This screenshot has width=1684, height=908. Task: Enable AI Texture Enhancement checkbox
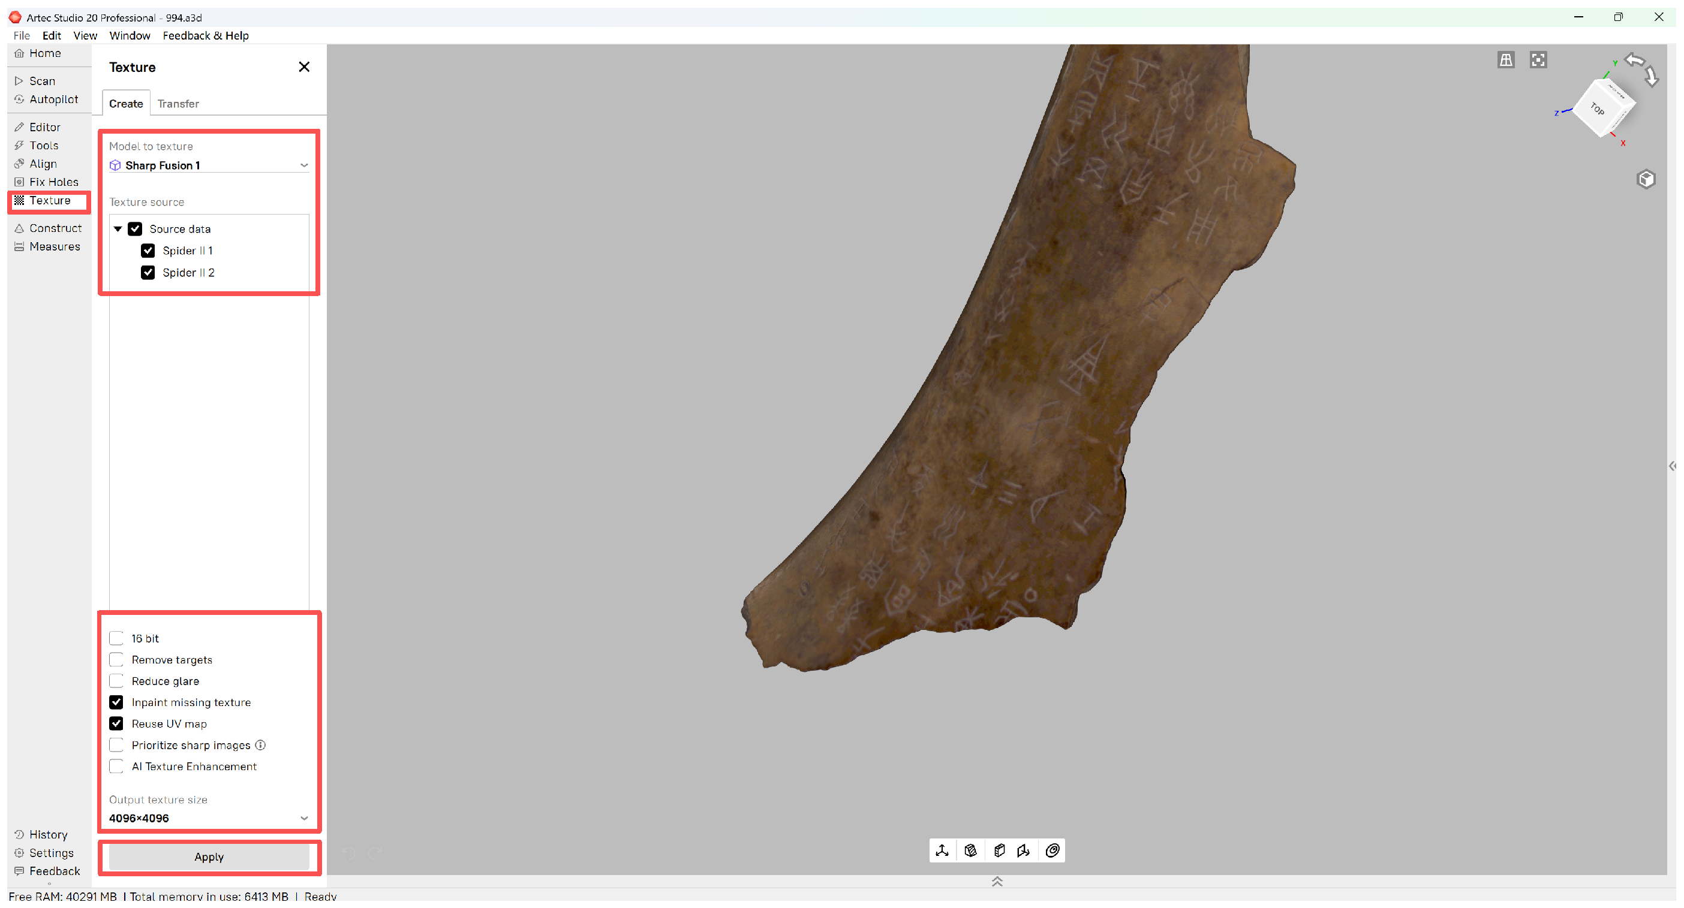(x=116, y=766)
